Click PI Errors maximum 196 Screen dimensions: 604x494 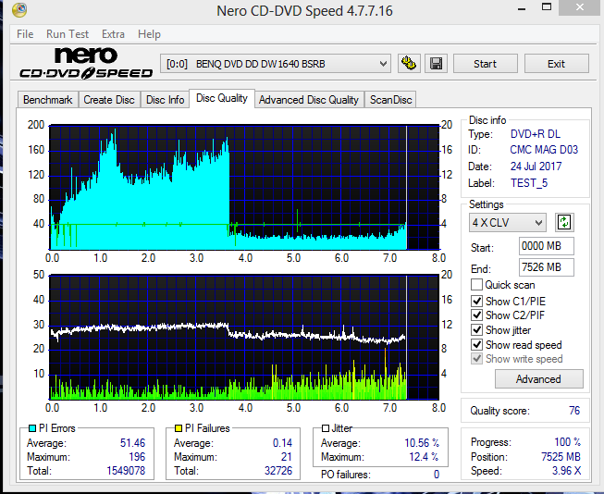[x=137, y=457]
